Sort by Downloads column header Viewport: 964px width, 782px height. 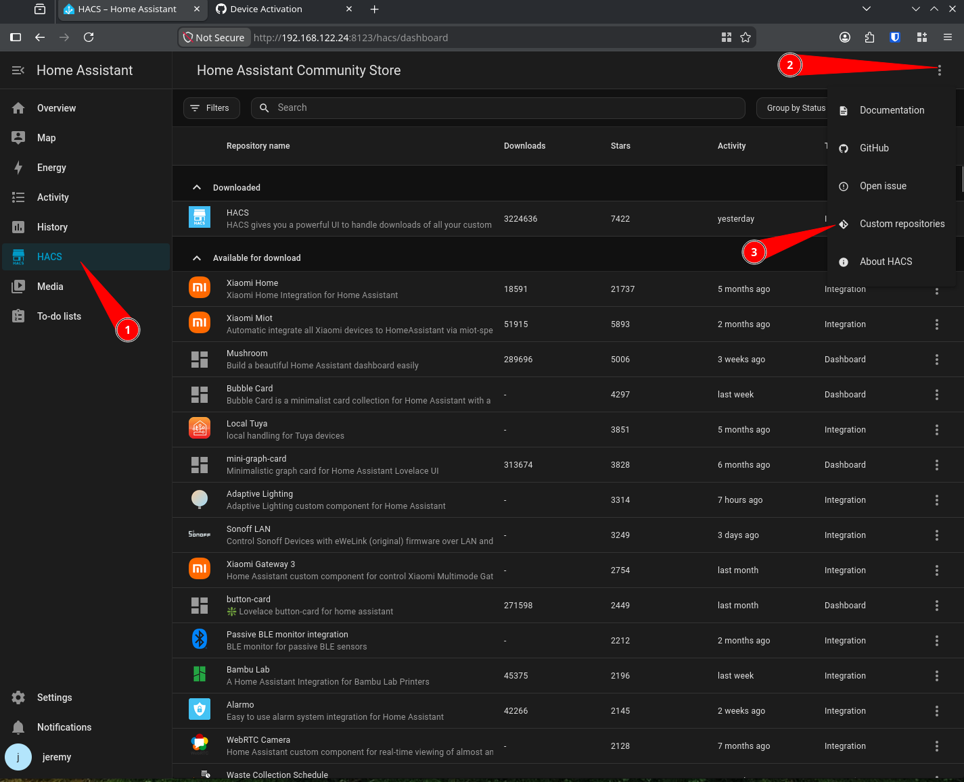tap(524, 146)
